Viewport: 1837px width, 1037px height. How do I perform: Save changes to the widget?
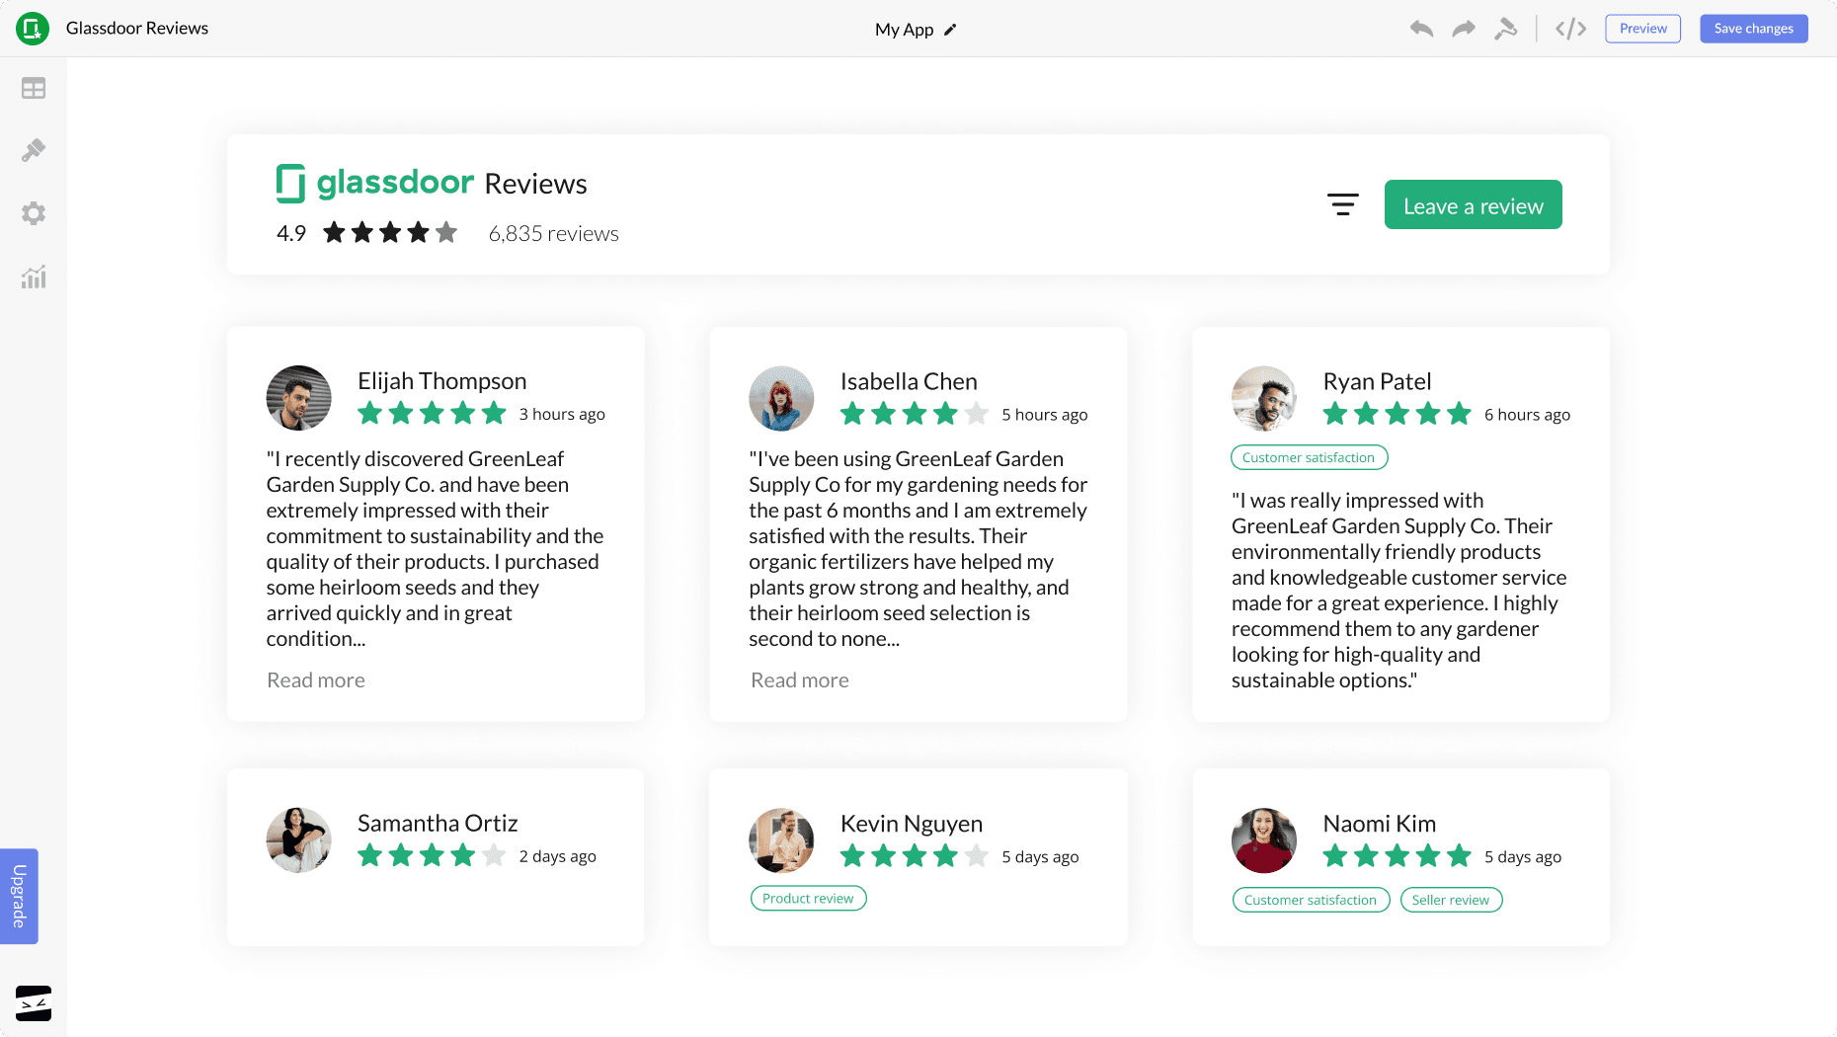pyautogui.click(x=1753, y=28)
